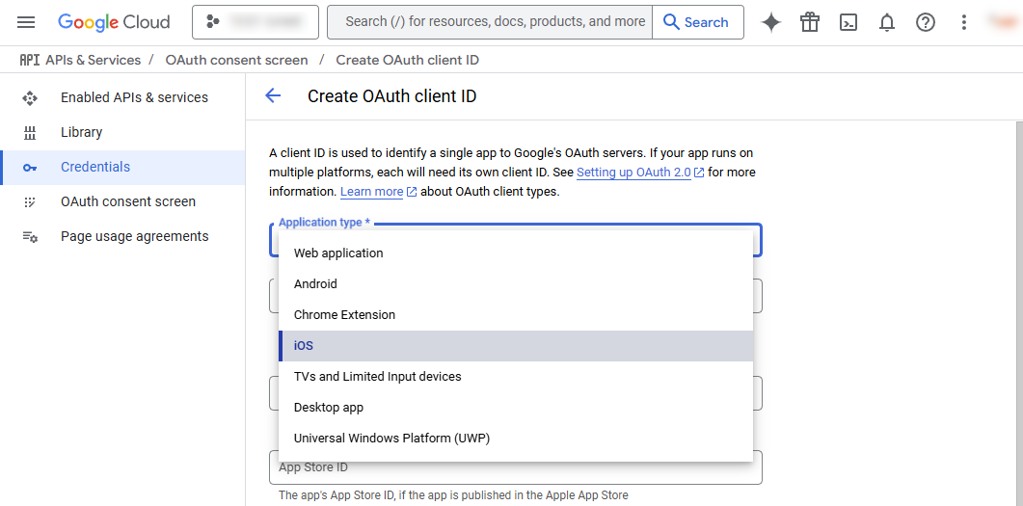Viewport: 1023px width, 506px height.
Task: Select Credentials in the sidebar
Action: click(122, 167)
